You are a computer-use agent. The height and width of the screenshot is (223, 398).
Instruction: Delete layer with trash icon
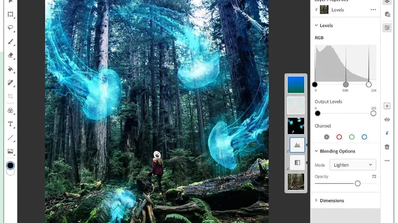[x=387, y=147]
